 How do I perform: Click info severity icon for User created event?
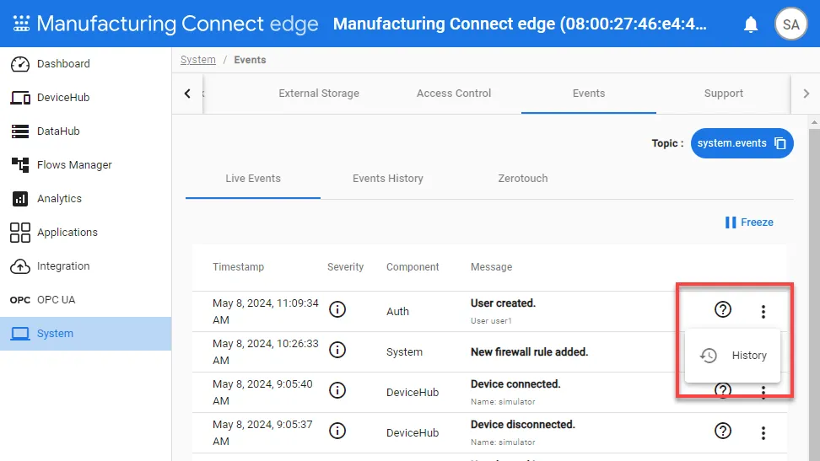click(337, 309)
